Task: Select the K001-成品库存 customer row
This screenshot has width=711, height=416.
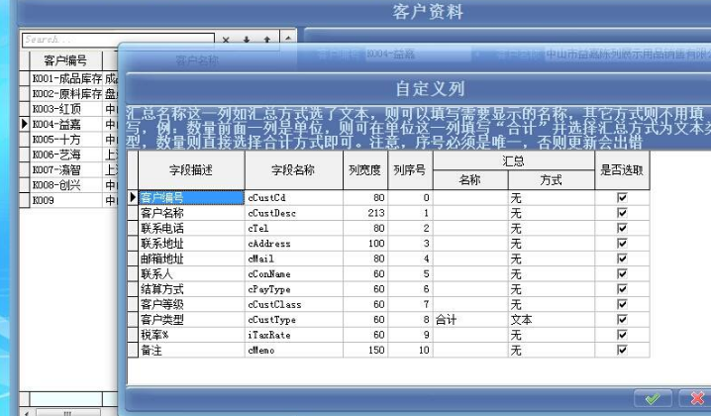Action: pos(61,78)
